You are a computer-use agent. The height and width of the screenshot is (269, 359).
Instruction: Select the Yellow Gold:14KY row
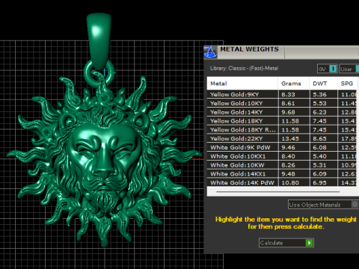pos(282,112)
